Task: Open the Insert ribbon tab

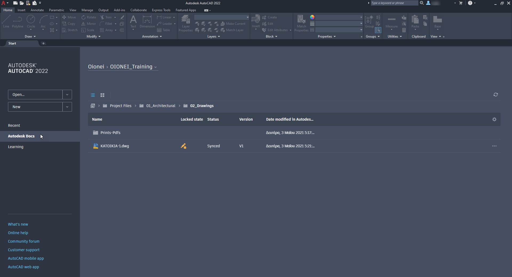Action: pos(21,10)
